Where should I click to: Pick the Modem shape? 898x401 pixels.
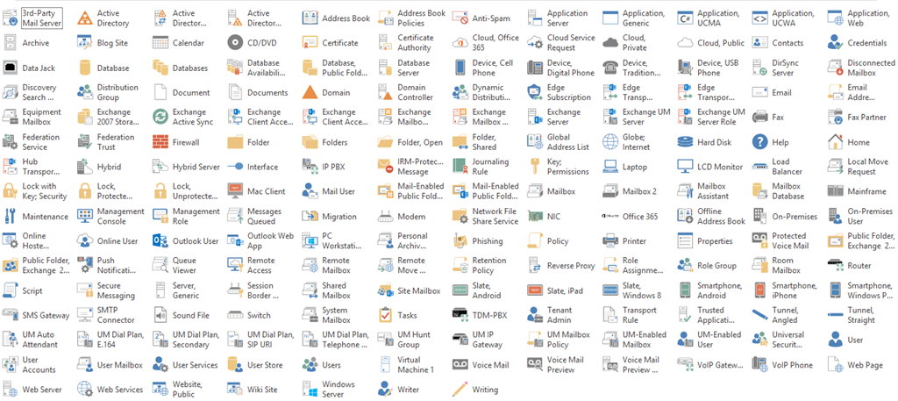[x=386, y=217]
